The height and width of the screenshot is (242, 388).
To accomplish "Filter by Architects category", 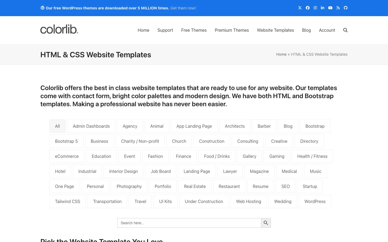I will (235, 126).
